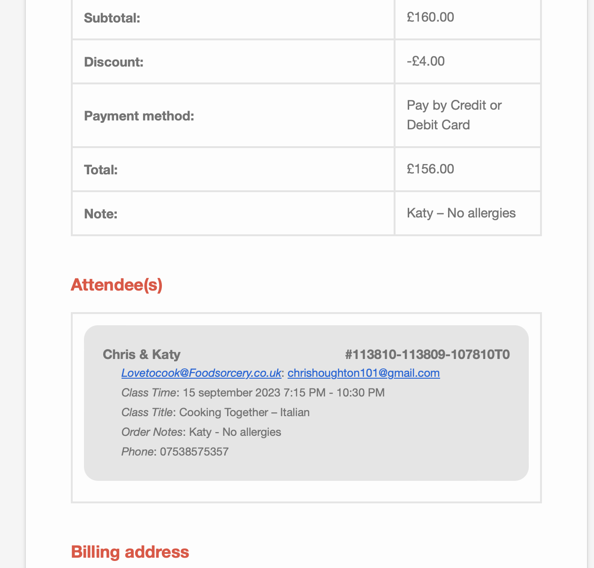The height and width of the screenshot is (568, 594).
Task: Select the Subtotal label cell
Action: tap(233, 19)
